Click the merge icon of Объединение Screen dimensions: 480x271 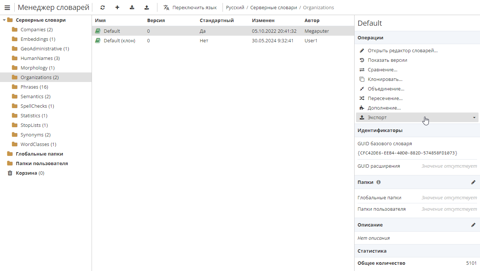tap(362, 89)
